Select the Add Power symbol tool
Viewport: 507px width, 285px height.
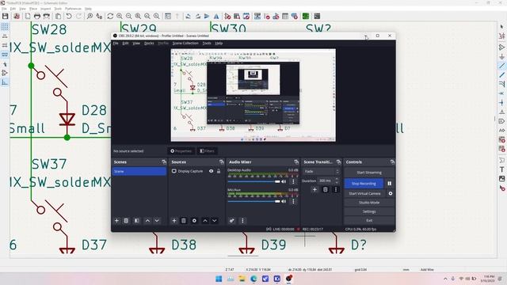tap(501, 56)
